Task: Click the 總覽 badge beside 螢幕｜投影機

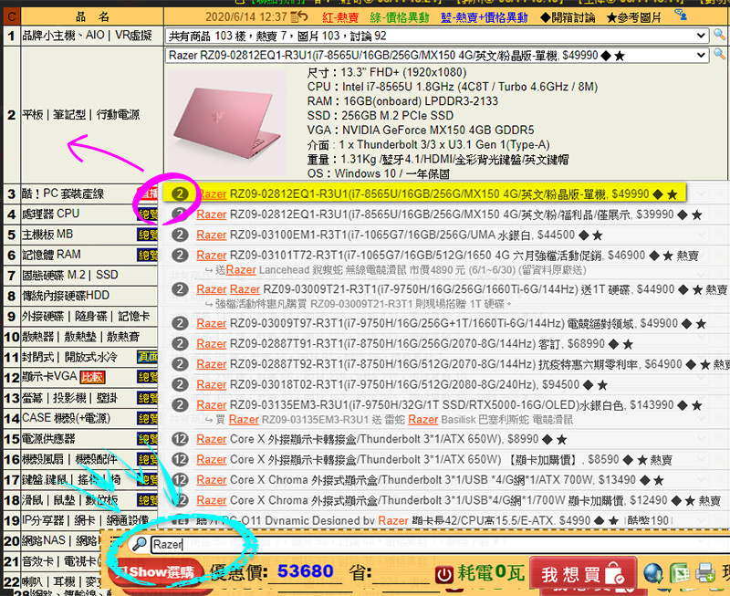Action: (x=148, y=398)
